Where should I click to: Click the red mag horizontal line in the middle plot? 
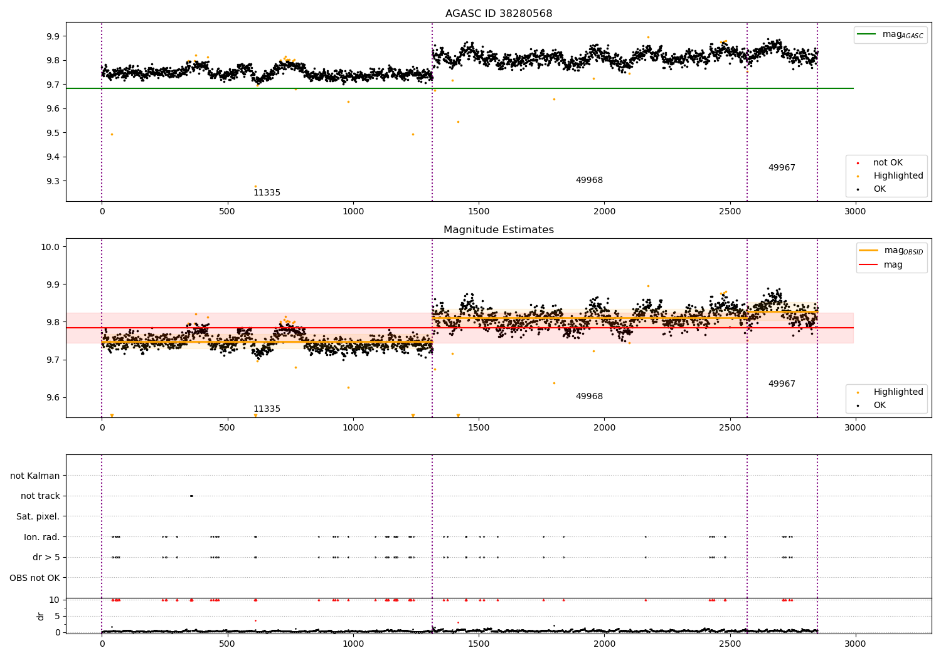click(460, 328)
